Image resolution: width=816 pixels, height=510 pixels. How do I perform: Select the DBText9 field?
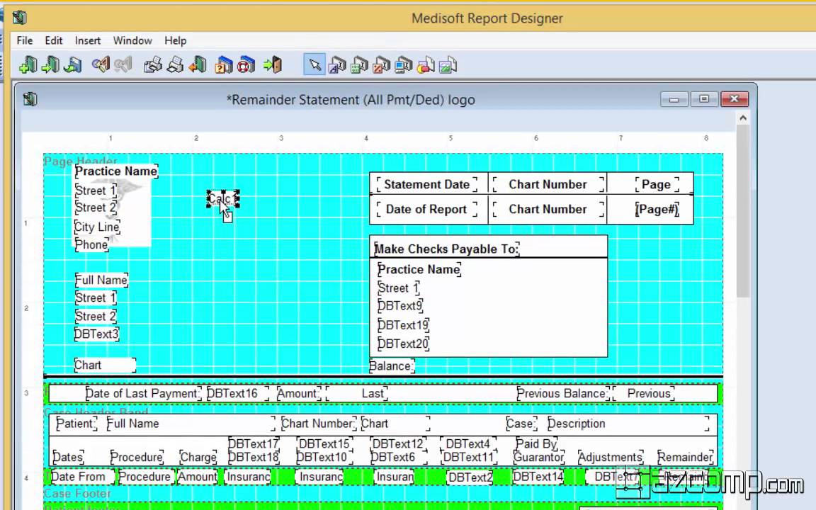point(400,305)
